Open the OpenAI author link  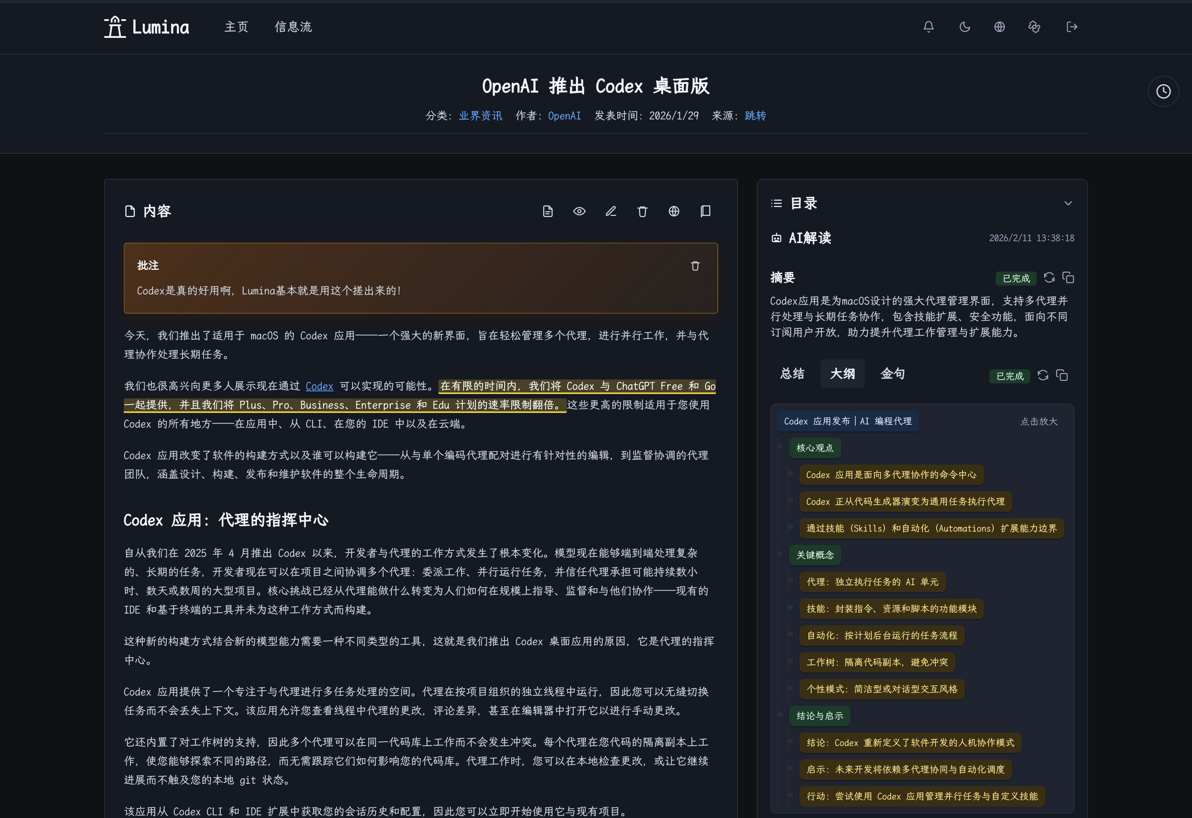click(x=564, y=116)
